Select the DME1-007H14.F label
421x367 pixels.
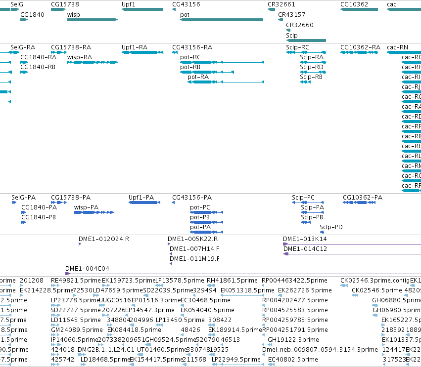click(194, 249)
